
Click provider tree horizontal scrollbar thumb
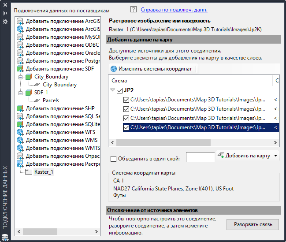click(x=40, y=231)
